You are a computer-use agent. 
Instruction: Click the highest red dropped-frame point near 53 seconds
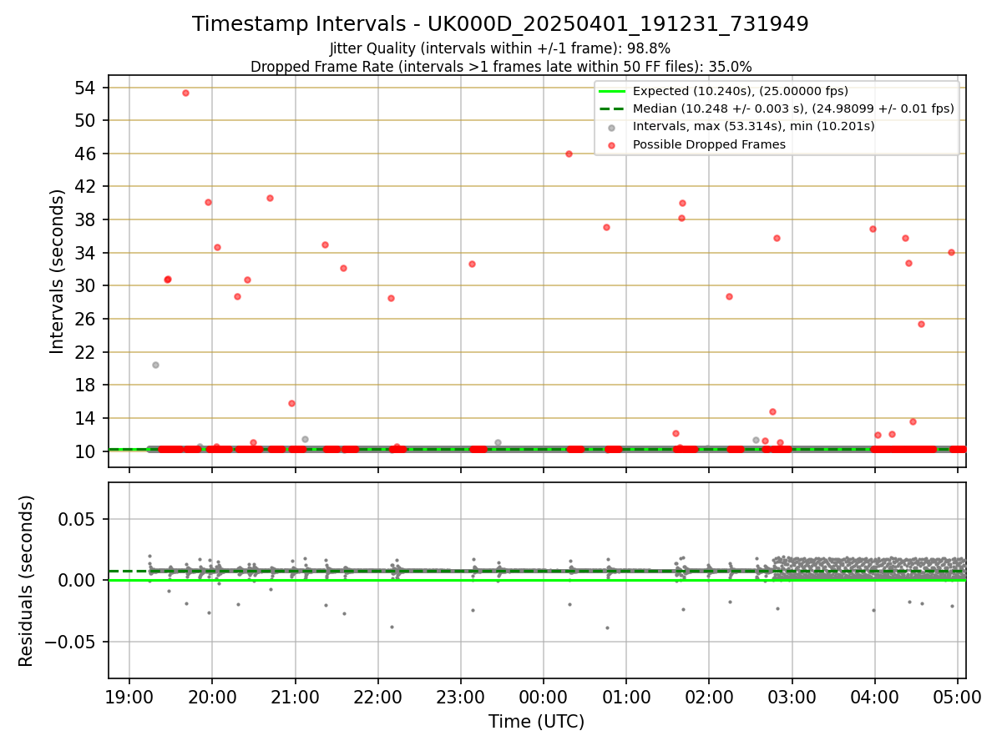pyautogui.click(x=185, y=93)
